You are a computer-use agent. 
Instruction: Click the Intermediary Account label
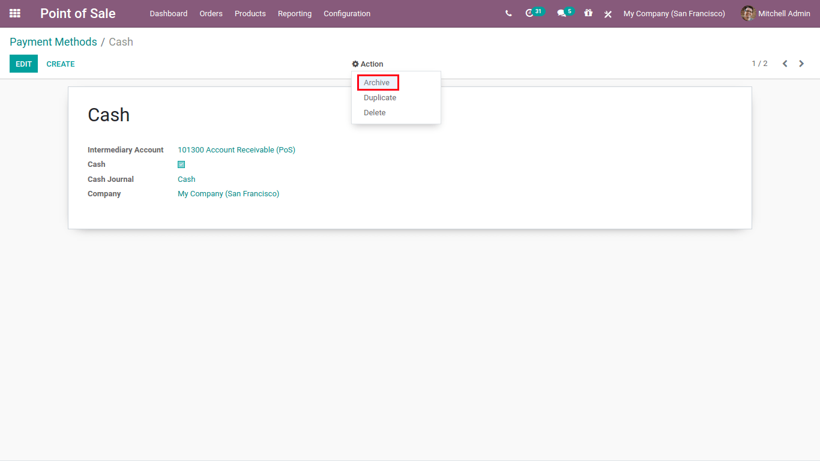[x=125, y=150]
